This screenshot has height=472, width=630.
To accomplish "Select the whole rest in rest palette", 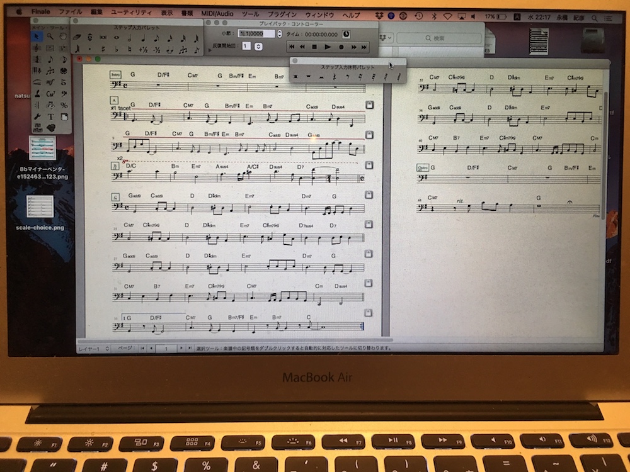I will click(309, 77).
